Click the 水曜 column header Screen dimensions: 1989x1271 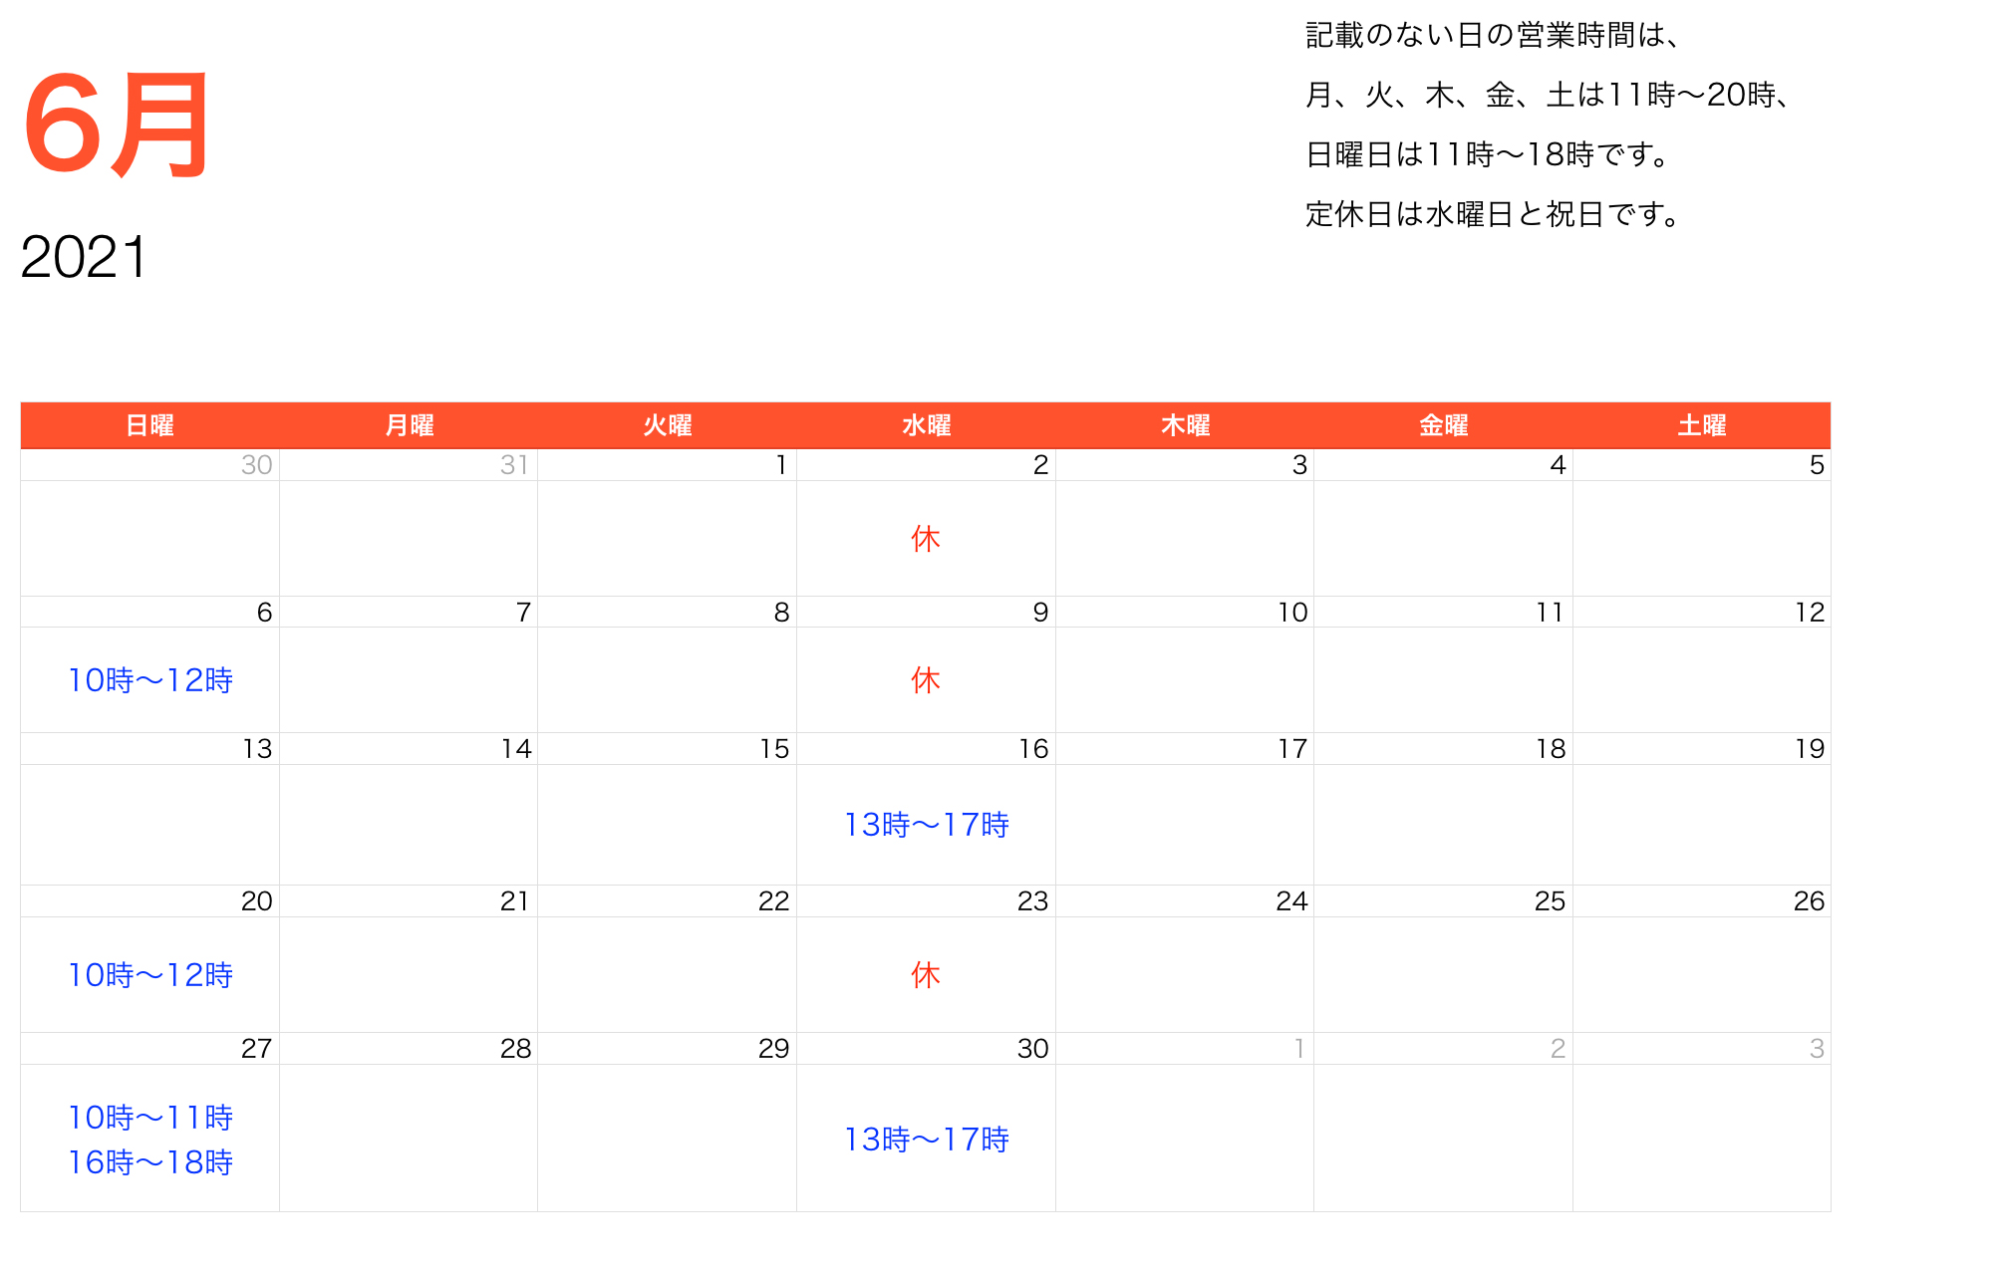click(924, 424)
